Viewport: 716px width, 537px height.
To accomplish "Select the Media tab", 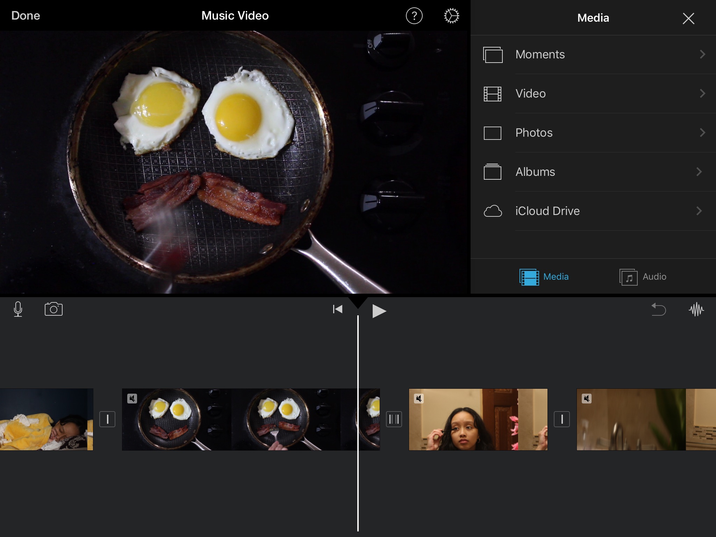I will [x=544, y=277].
